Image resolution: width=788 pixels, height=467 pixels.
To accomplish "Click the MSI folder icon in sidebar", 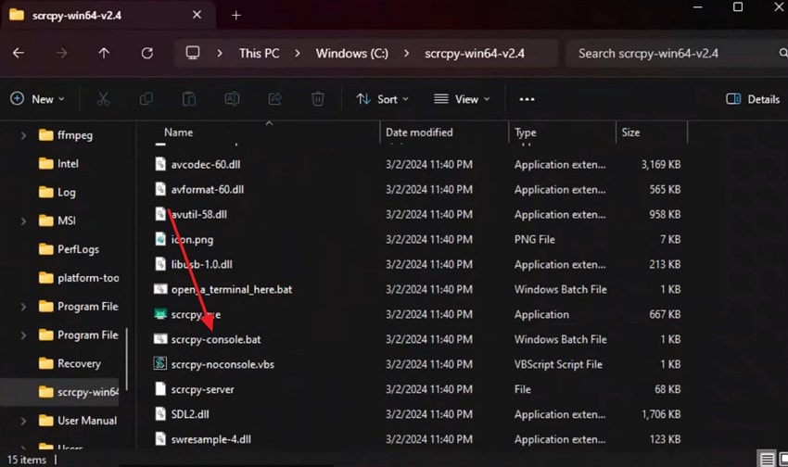I will (x=45, y=221).
